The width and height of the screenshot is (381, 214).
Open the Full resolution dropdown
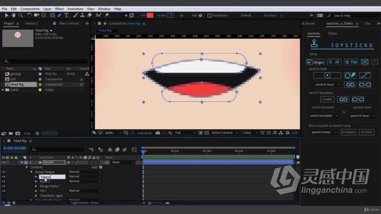pos(185,133)
